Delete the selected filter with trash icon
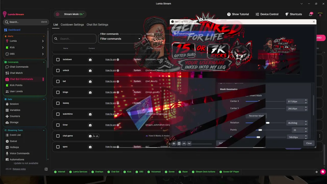 coord(179,144)
